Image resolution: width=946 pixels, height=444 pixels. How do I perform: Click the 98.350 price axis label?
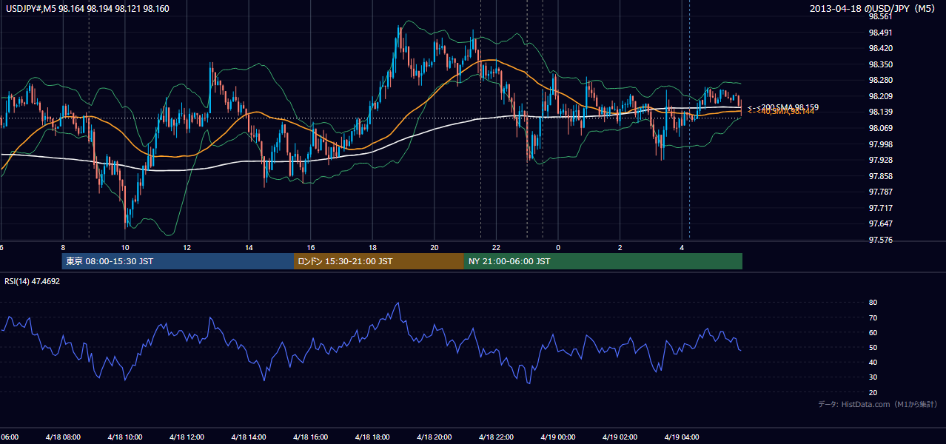pos(880,64)
